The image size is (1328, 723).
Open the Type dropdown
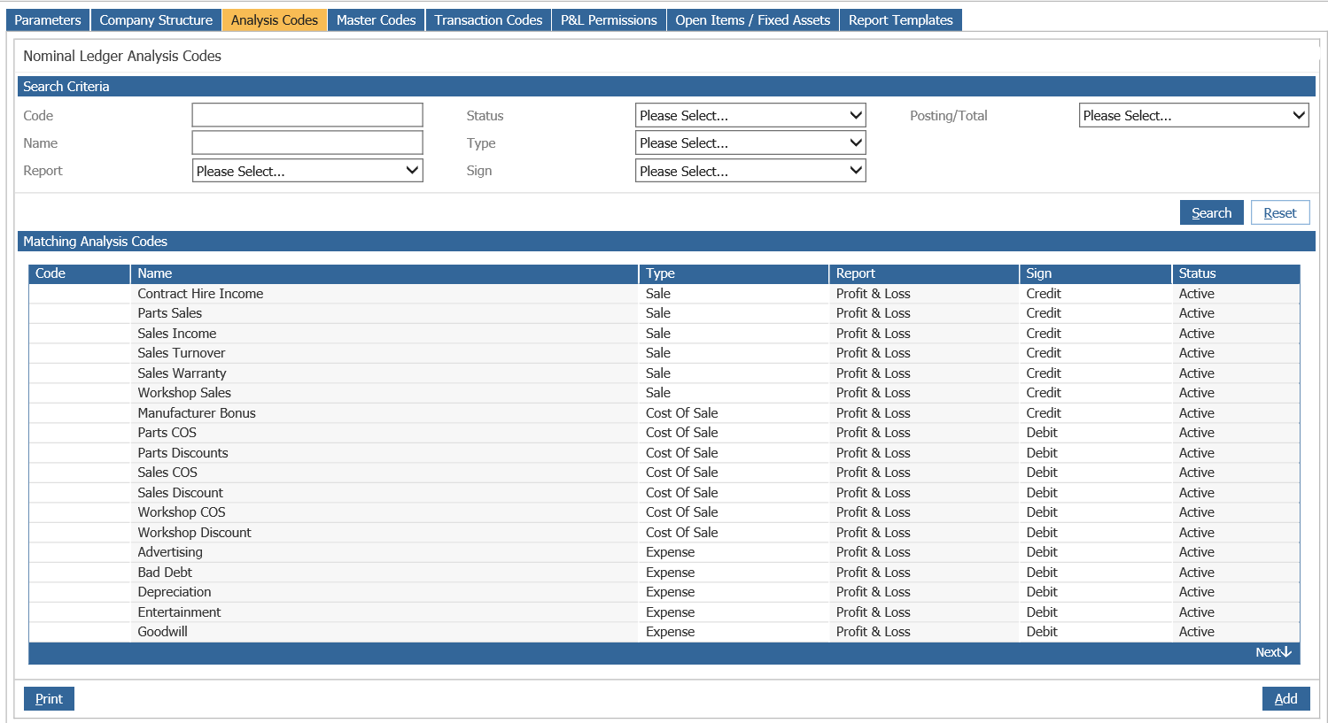pos(749,142)
